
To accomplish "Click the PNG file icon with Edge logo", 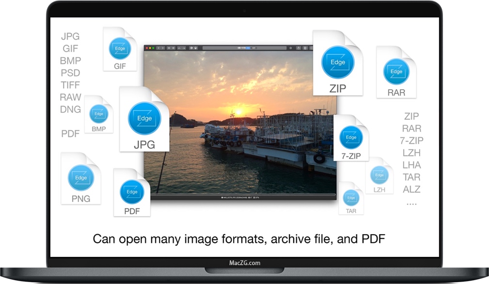I will 81,178.
